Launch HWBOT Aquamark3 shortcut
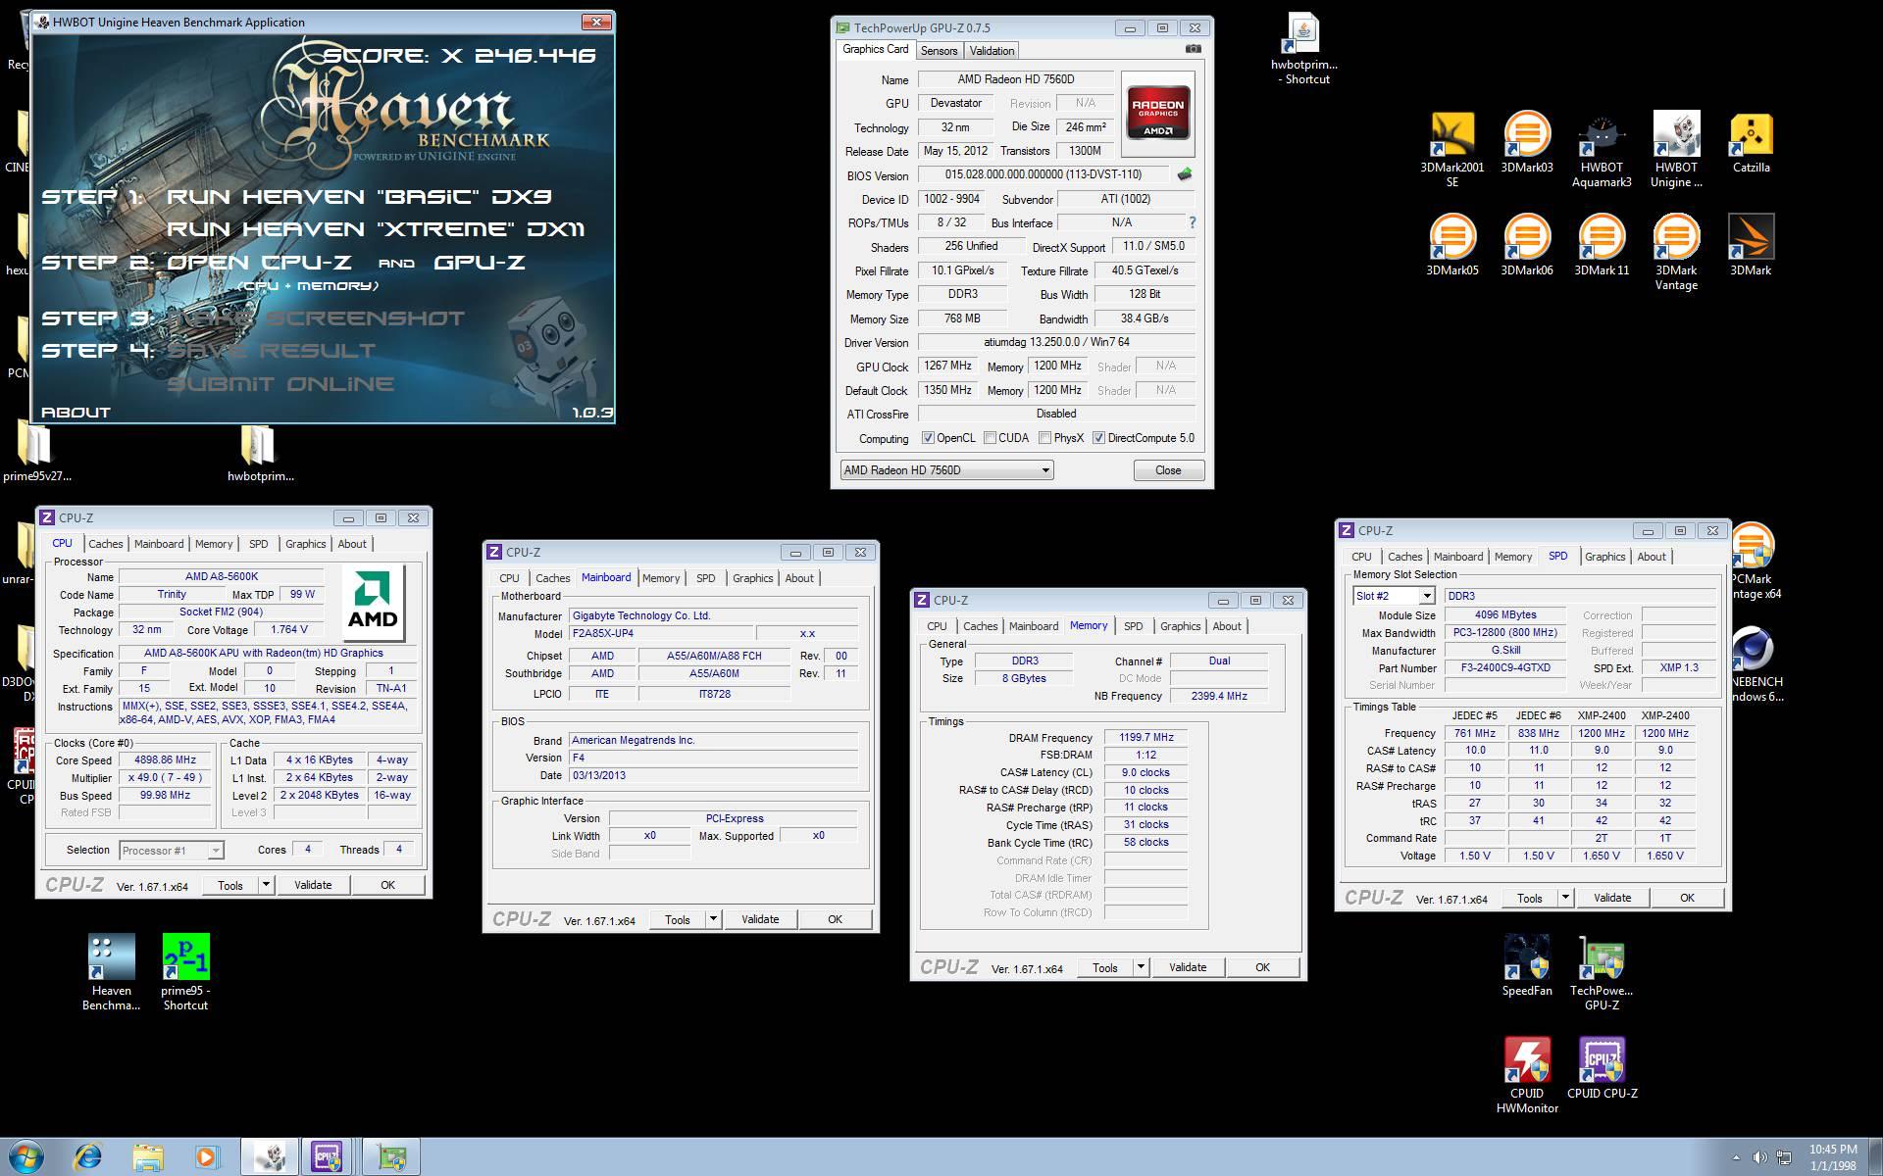Image resolution: width=1883 pixels, height=1176 pixels. point(1602,149)
